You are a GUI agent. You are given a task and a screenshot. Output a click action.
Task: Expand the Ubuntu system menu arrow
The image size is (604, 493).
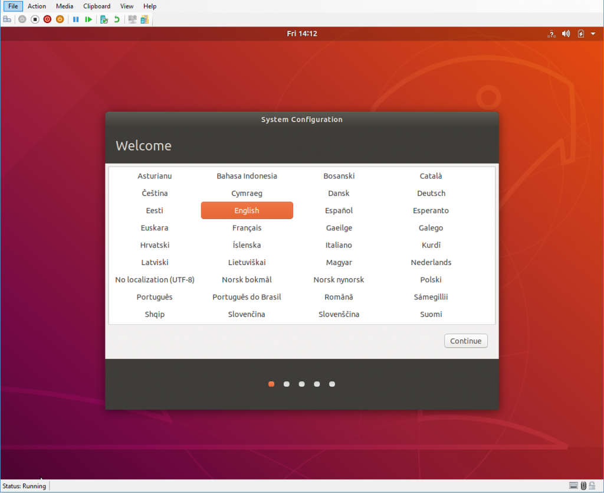592,34
